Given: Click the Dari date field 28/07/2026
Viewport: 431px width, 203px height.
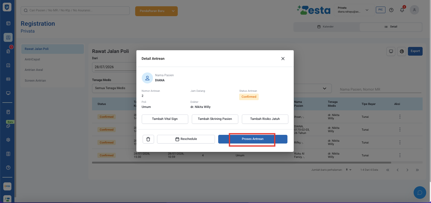Looking at the screenshot, I should 114,67.
